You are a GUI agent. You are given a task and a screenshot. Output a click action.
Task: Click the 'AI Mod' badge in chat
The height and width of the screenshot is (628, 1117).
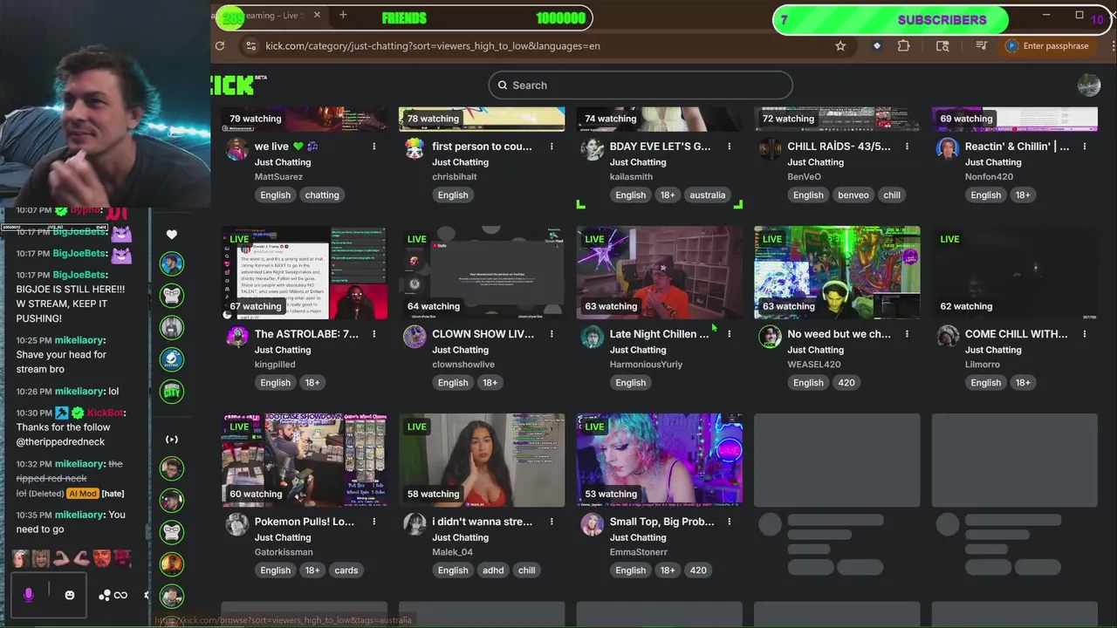82,494
